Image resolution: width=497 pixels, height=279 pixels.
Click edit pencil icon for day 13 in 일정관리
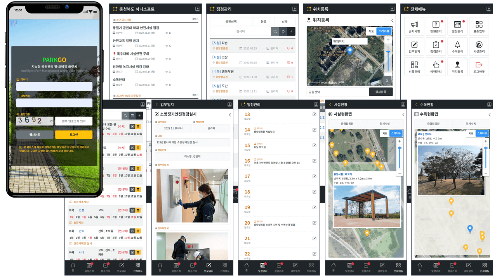(x=315, y=114)
